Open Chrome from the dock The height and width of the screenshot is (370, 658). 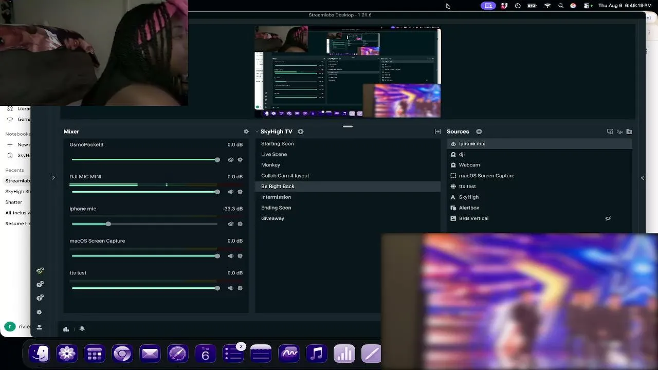tap(122, 354)
